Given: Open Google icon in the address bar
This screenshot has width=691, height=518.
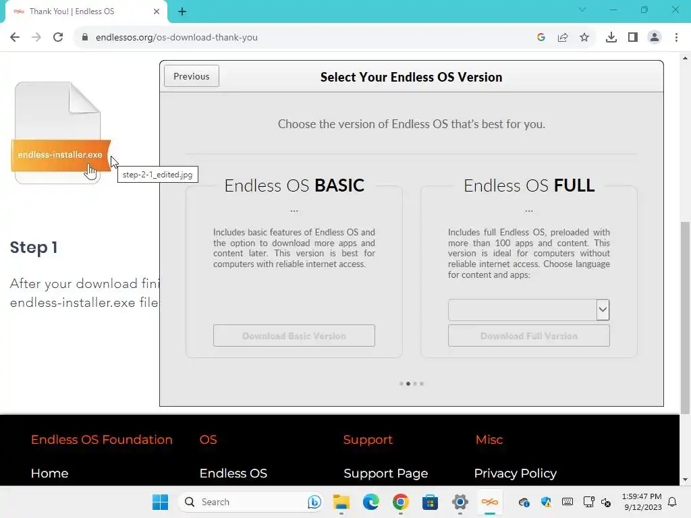Looking at the screenshot, I should pyautogui.click(x=541, y=37).
